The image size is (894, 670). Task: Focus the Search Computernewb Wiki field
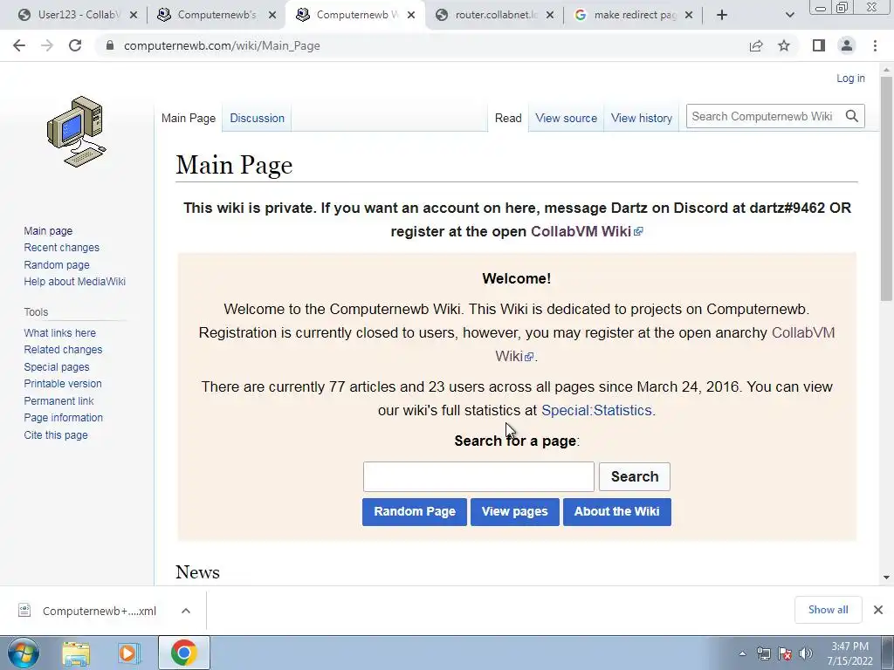[764, 116]
